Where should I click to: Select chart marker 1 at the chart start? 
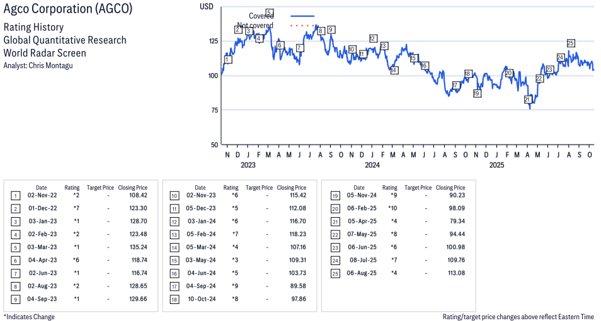click(x=227, y=60)
